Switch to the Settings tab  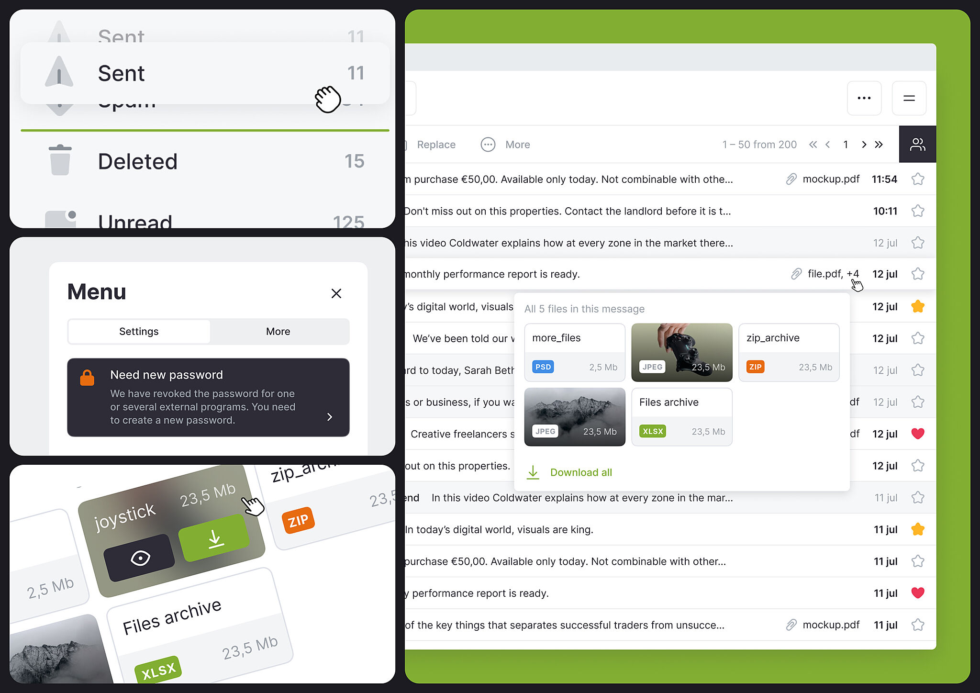click(x=139, y=331)
